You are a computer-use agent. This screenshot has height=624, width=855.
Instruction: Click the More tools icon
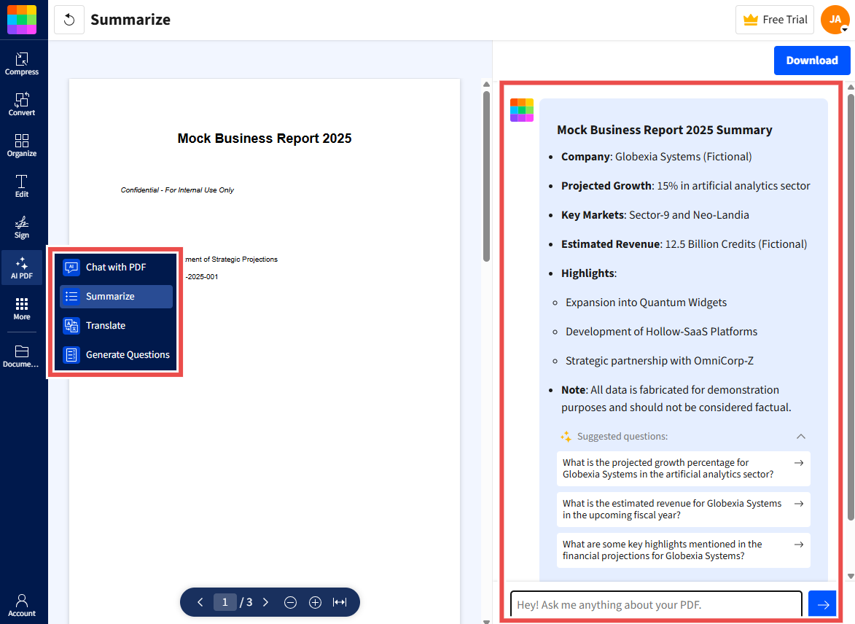[x=22, y=308]
